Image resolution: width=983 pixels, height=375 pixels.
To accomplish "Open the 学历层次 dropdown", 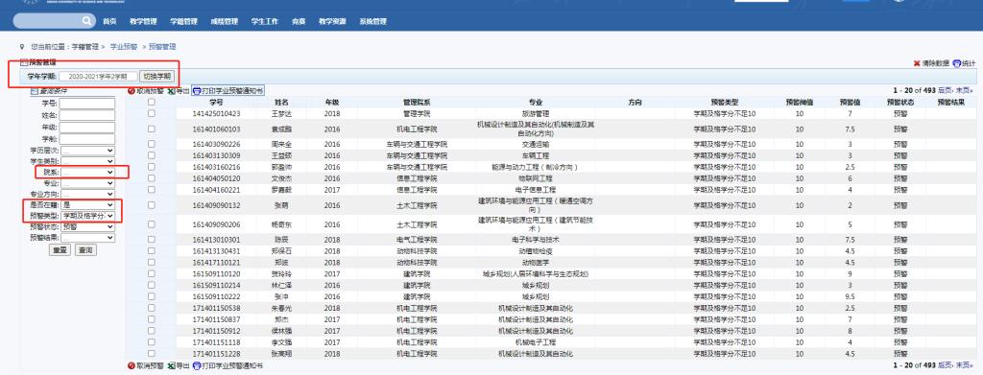I will 87,151.
